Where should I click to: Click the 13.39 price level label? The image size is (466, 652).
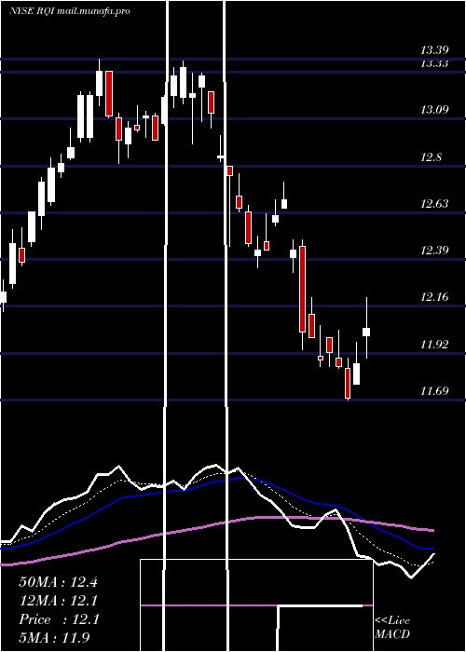tap(434, 50)
